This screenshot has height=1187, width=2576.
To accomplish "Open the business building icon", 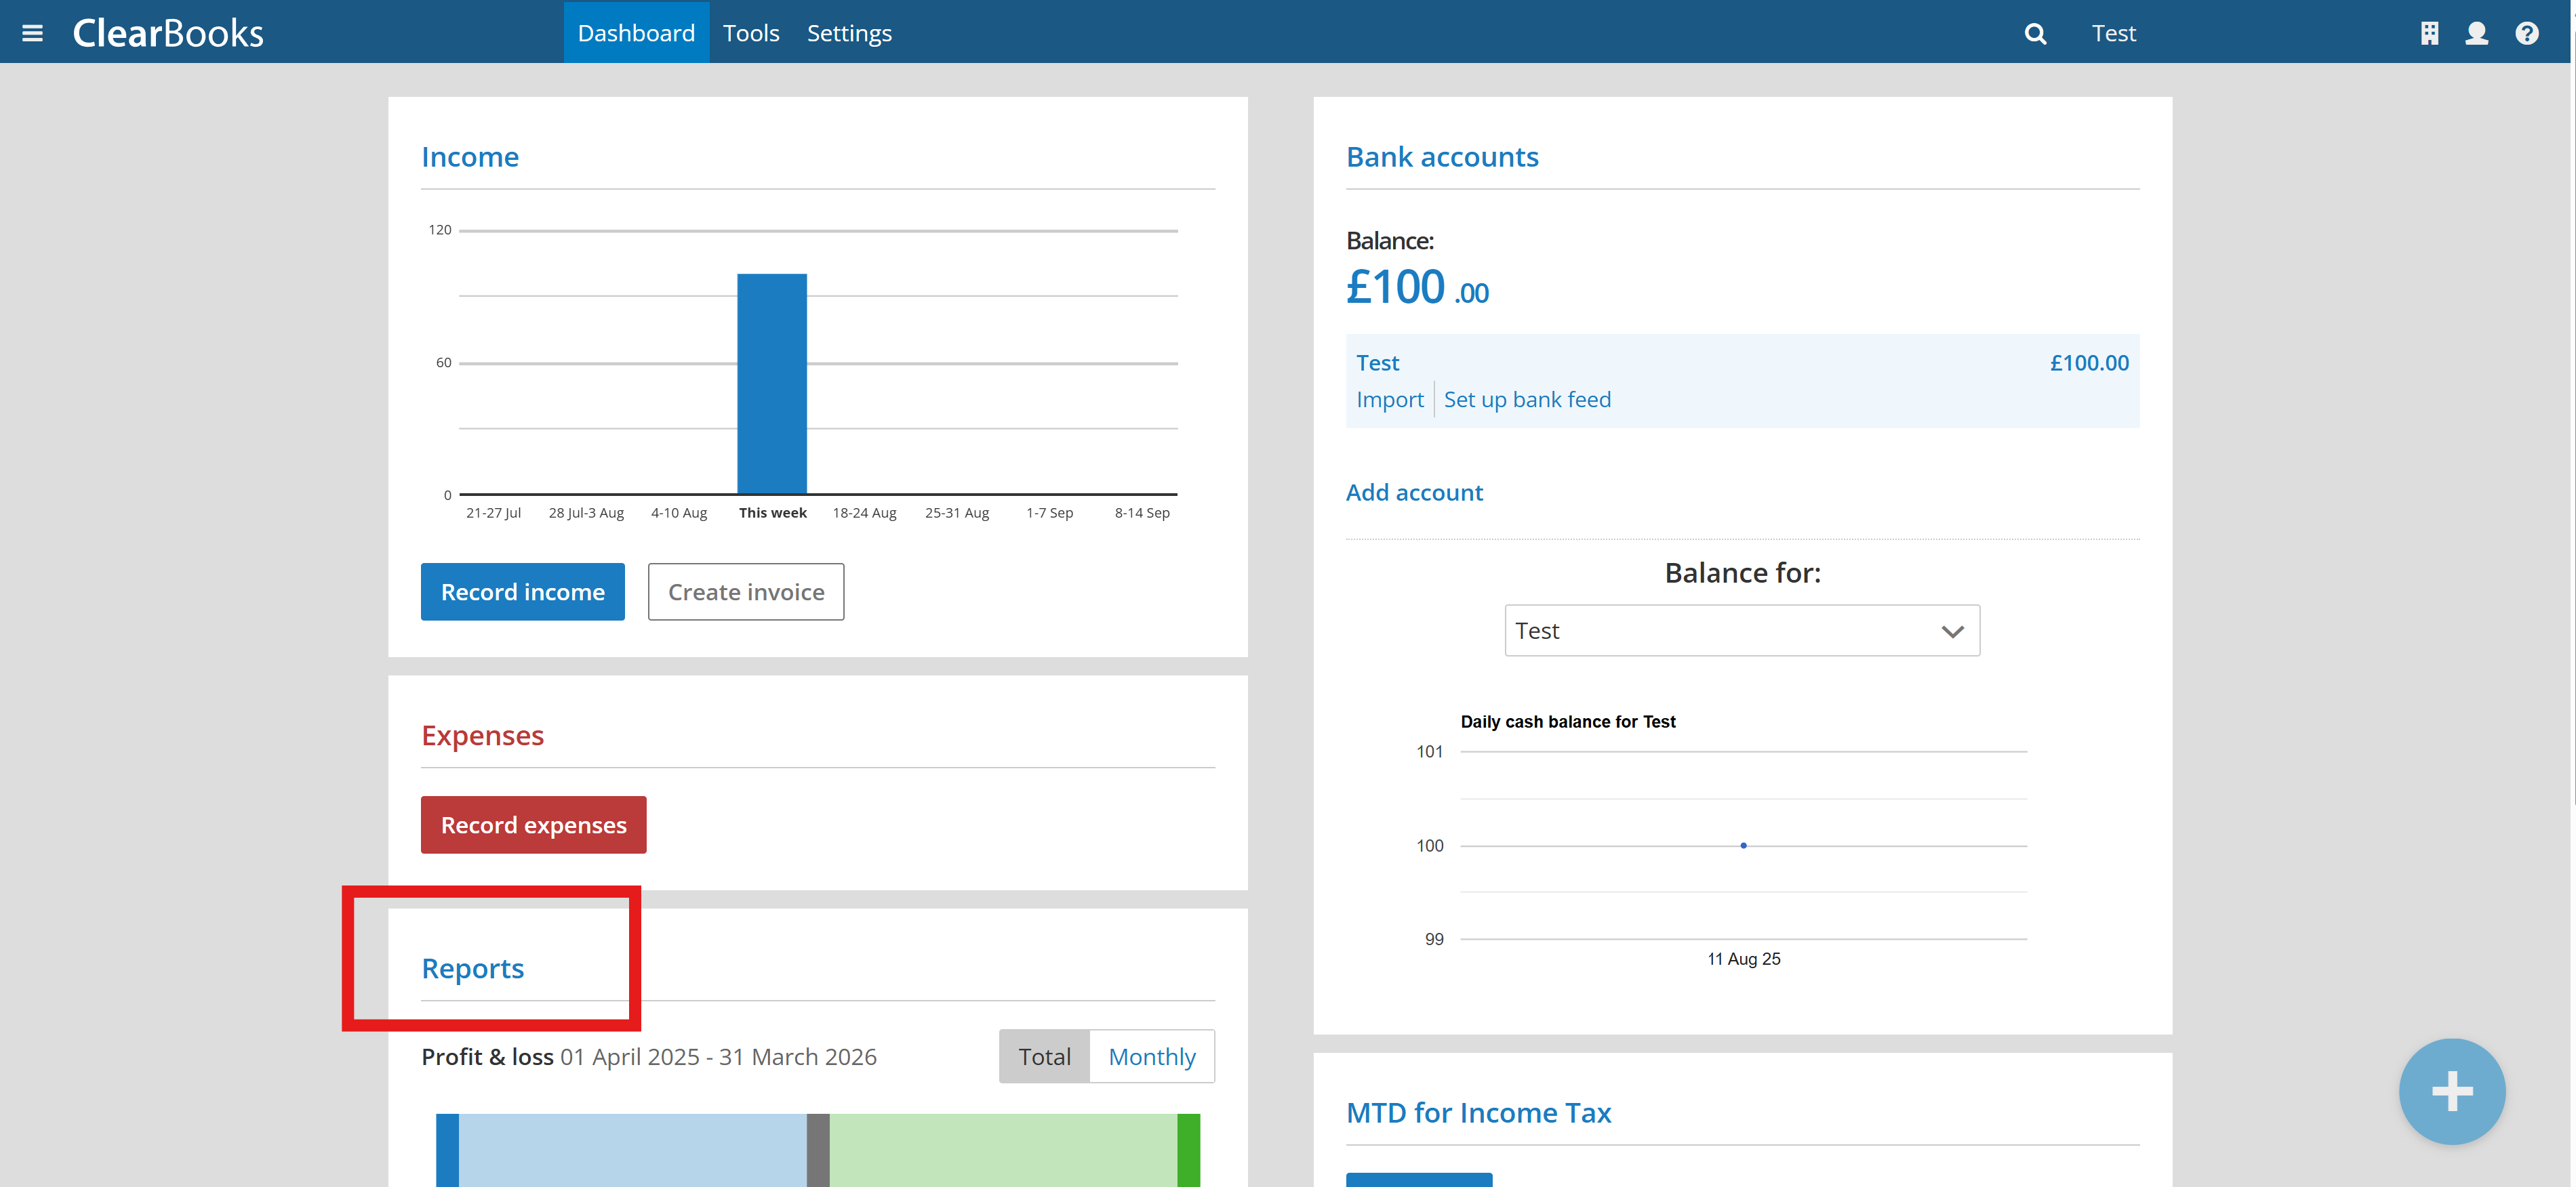I will (2429, 34).
